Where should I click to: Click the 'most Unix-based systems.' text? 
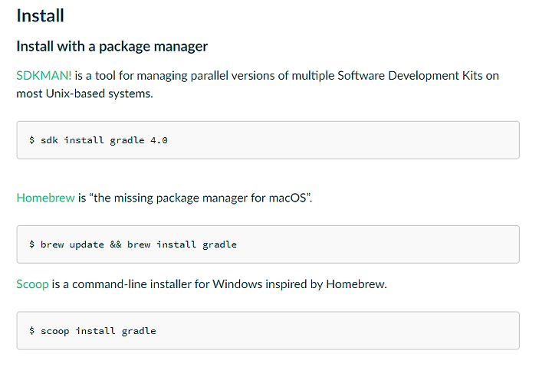point(84,93)
